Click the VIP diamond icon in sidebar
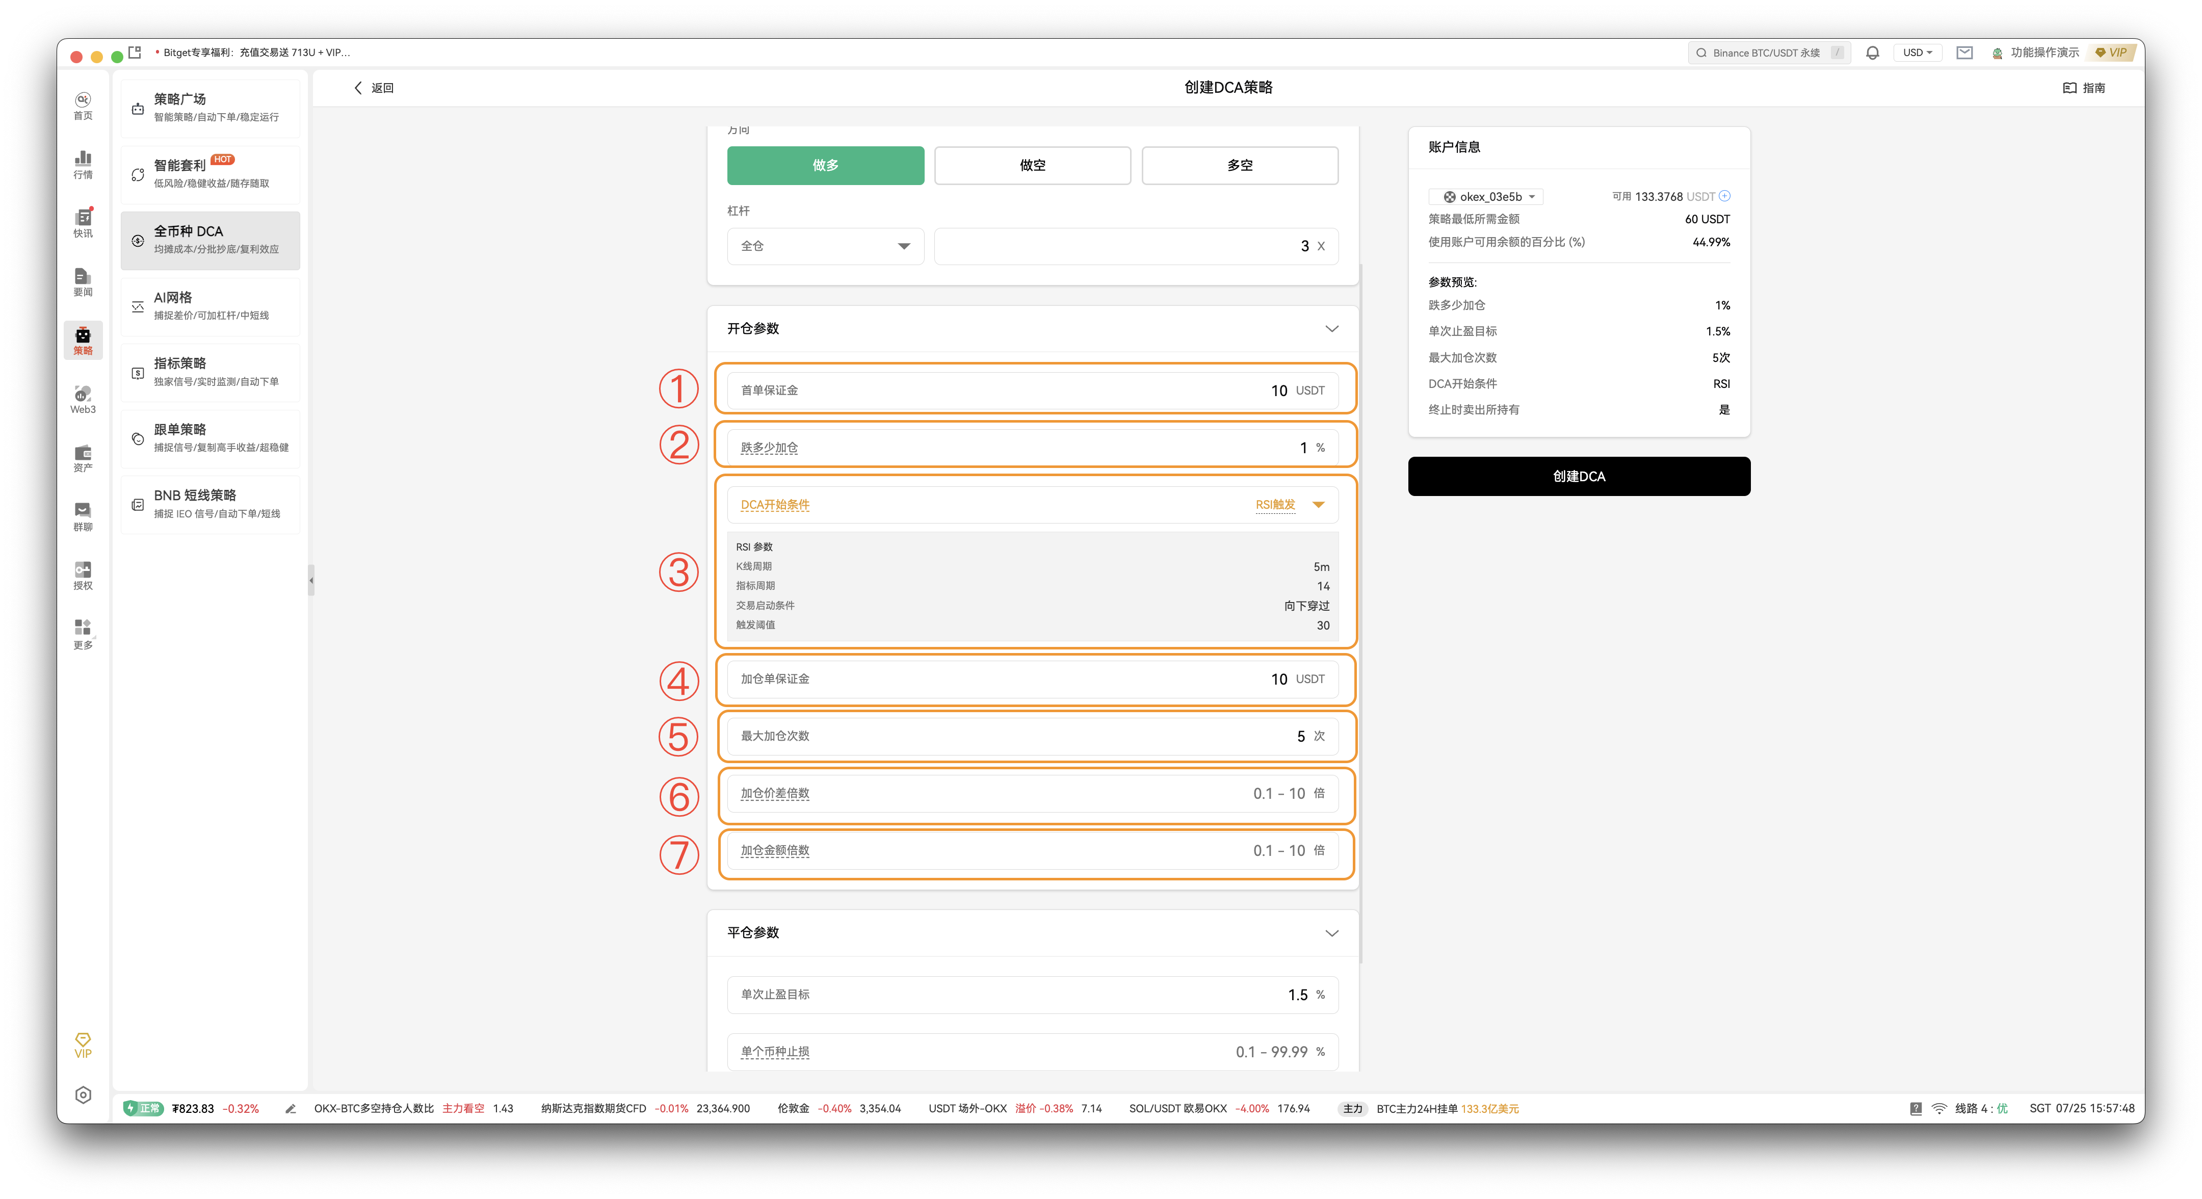Viewport: 2202px width, 1199px height. point(83,1045)
